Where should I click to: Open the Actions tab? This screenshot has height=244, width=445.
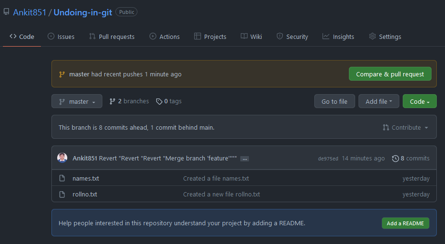click(164, 37)
